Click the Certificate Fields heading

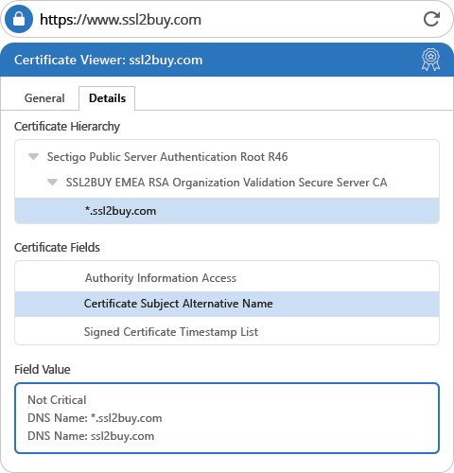(x=57, y=247)
